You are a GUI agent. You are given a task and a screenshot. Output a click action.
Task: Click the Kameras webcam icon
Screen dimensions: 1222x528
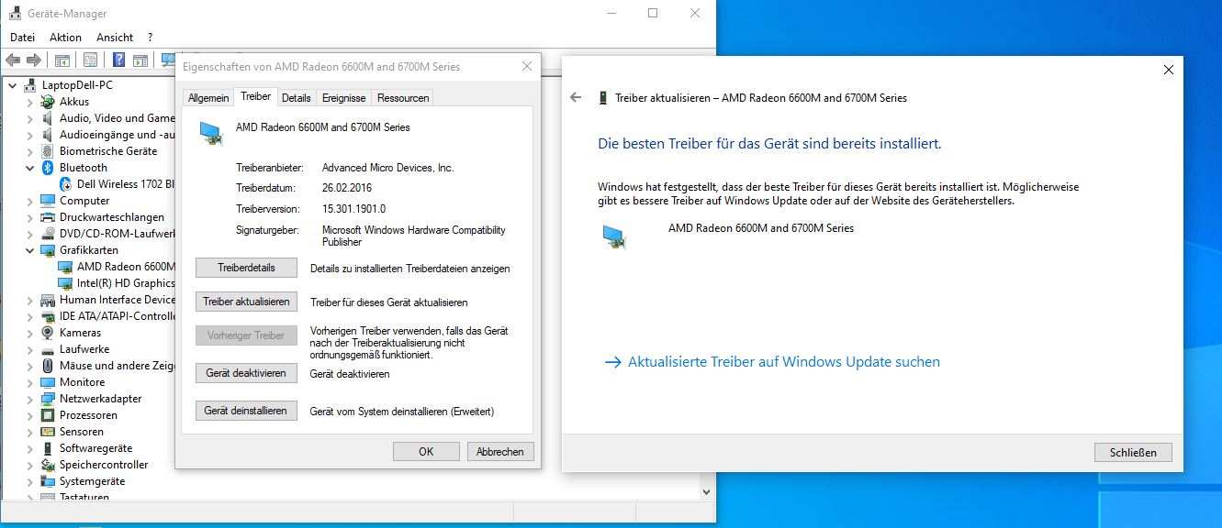pyautogui.click(x=49, y=333)
